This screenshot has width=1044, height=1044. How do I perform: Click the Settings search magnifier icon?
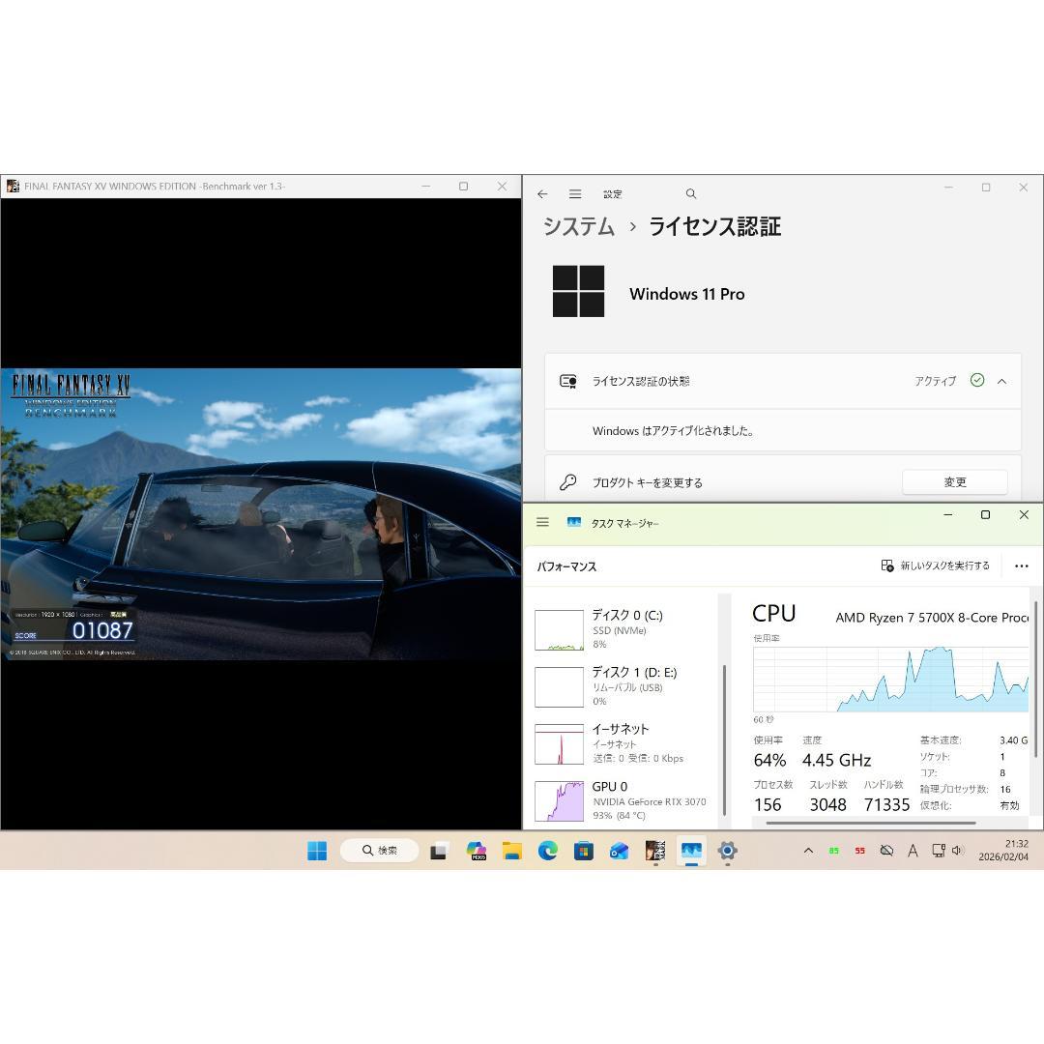pyautogui.click(x=691, y=193)
